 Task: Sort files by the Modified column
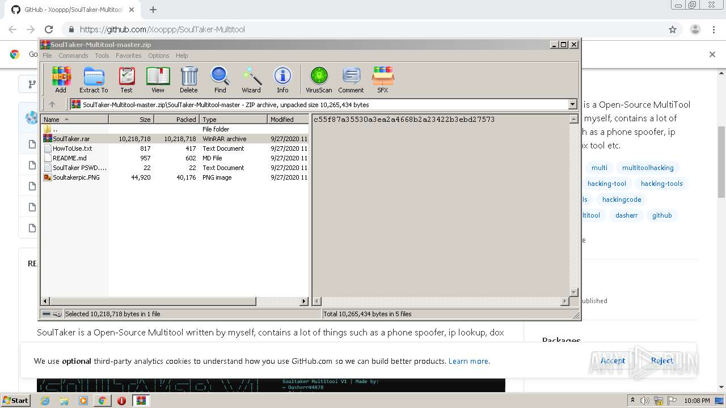pyautogui.click(x=288, y=120)
